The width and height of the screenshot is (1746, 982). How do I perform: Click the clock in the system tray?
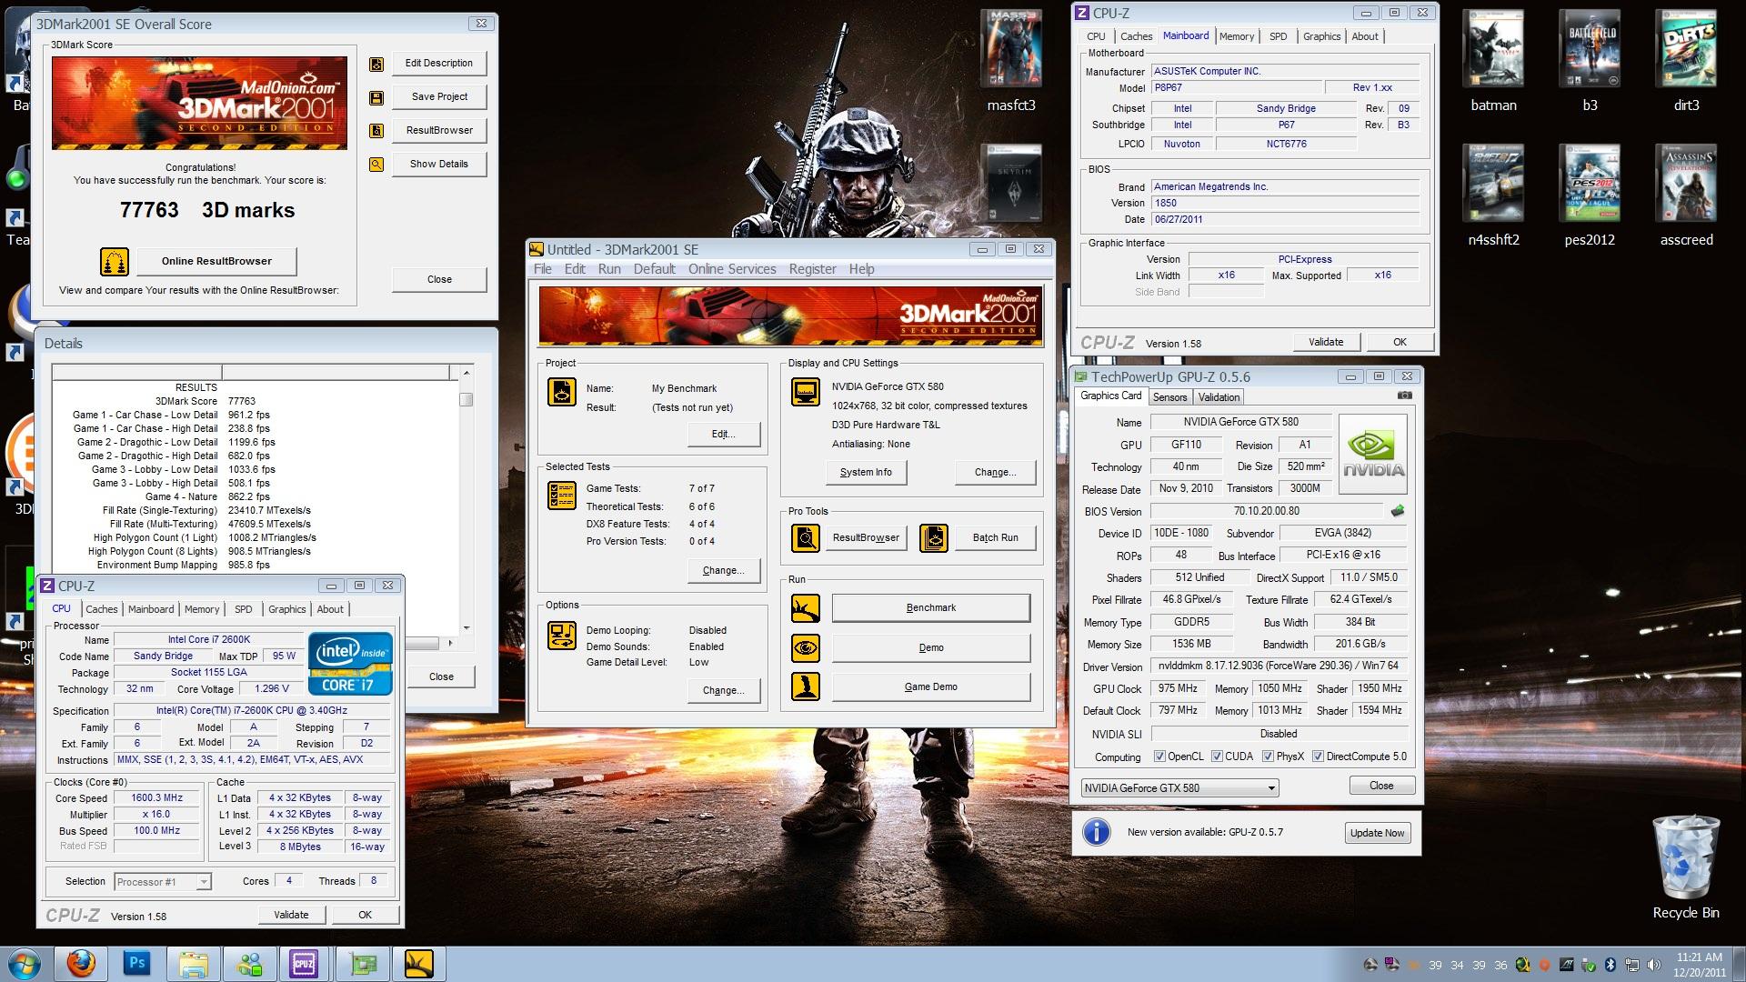pos(1699,965)
